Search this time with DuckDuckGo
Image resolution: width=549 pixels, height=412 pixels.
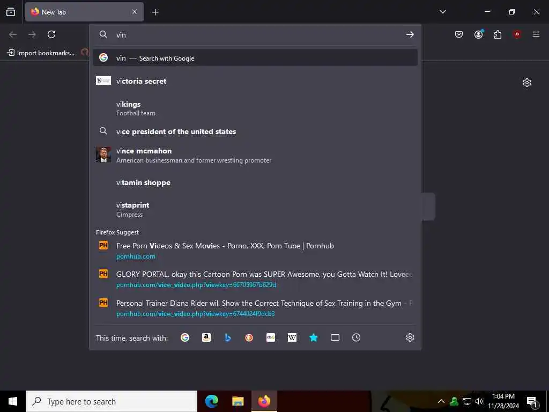click(249, 337)
